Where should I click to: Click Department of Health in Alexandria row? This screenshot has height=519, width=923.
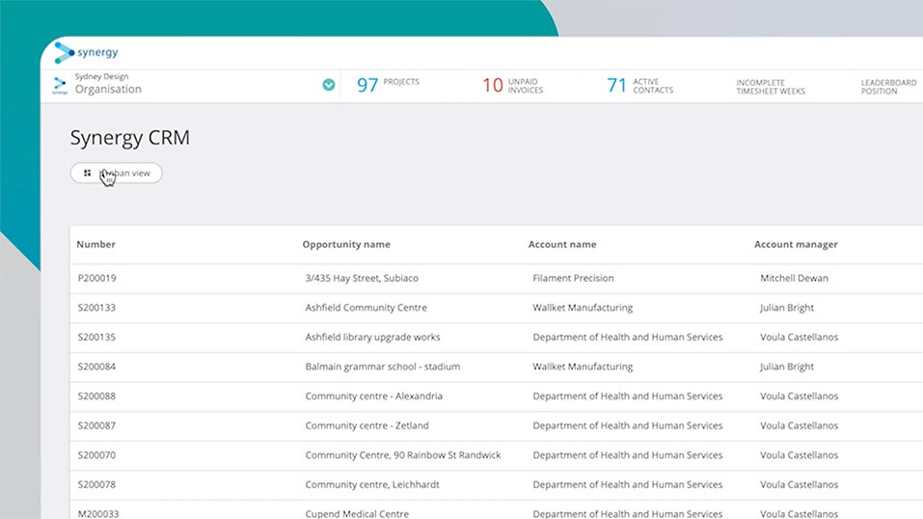(628, 396)
